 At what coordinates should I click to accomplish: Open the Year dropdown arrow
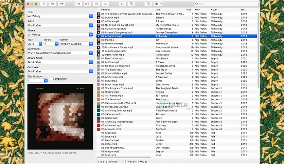click(40, 44)
